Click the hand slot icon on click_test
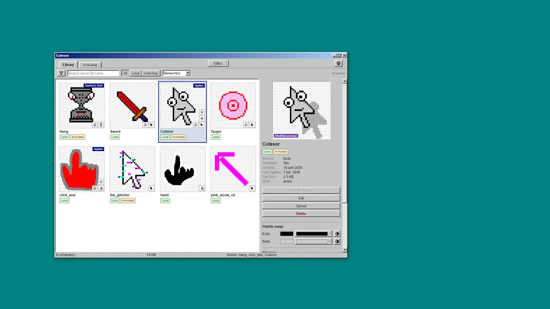 [101, 188]
